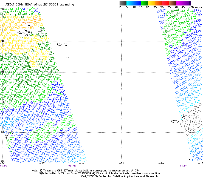Select the '20' label under the color scale
Viewport: 203px width, 178px height.
click(147, 7)
